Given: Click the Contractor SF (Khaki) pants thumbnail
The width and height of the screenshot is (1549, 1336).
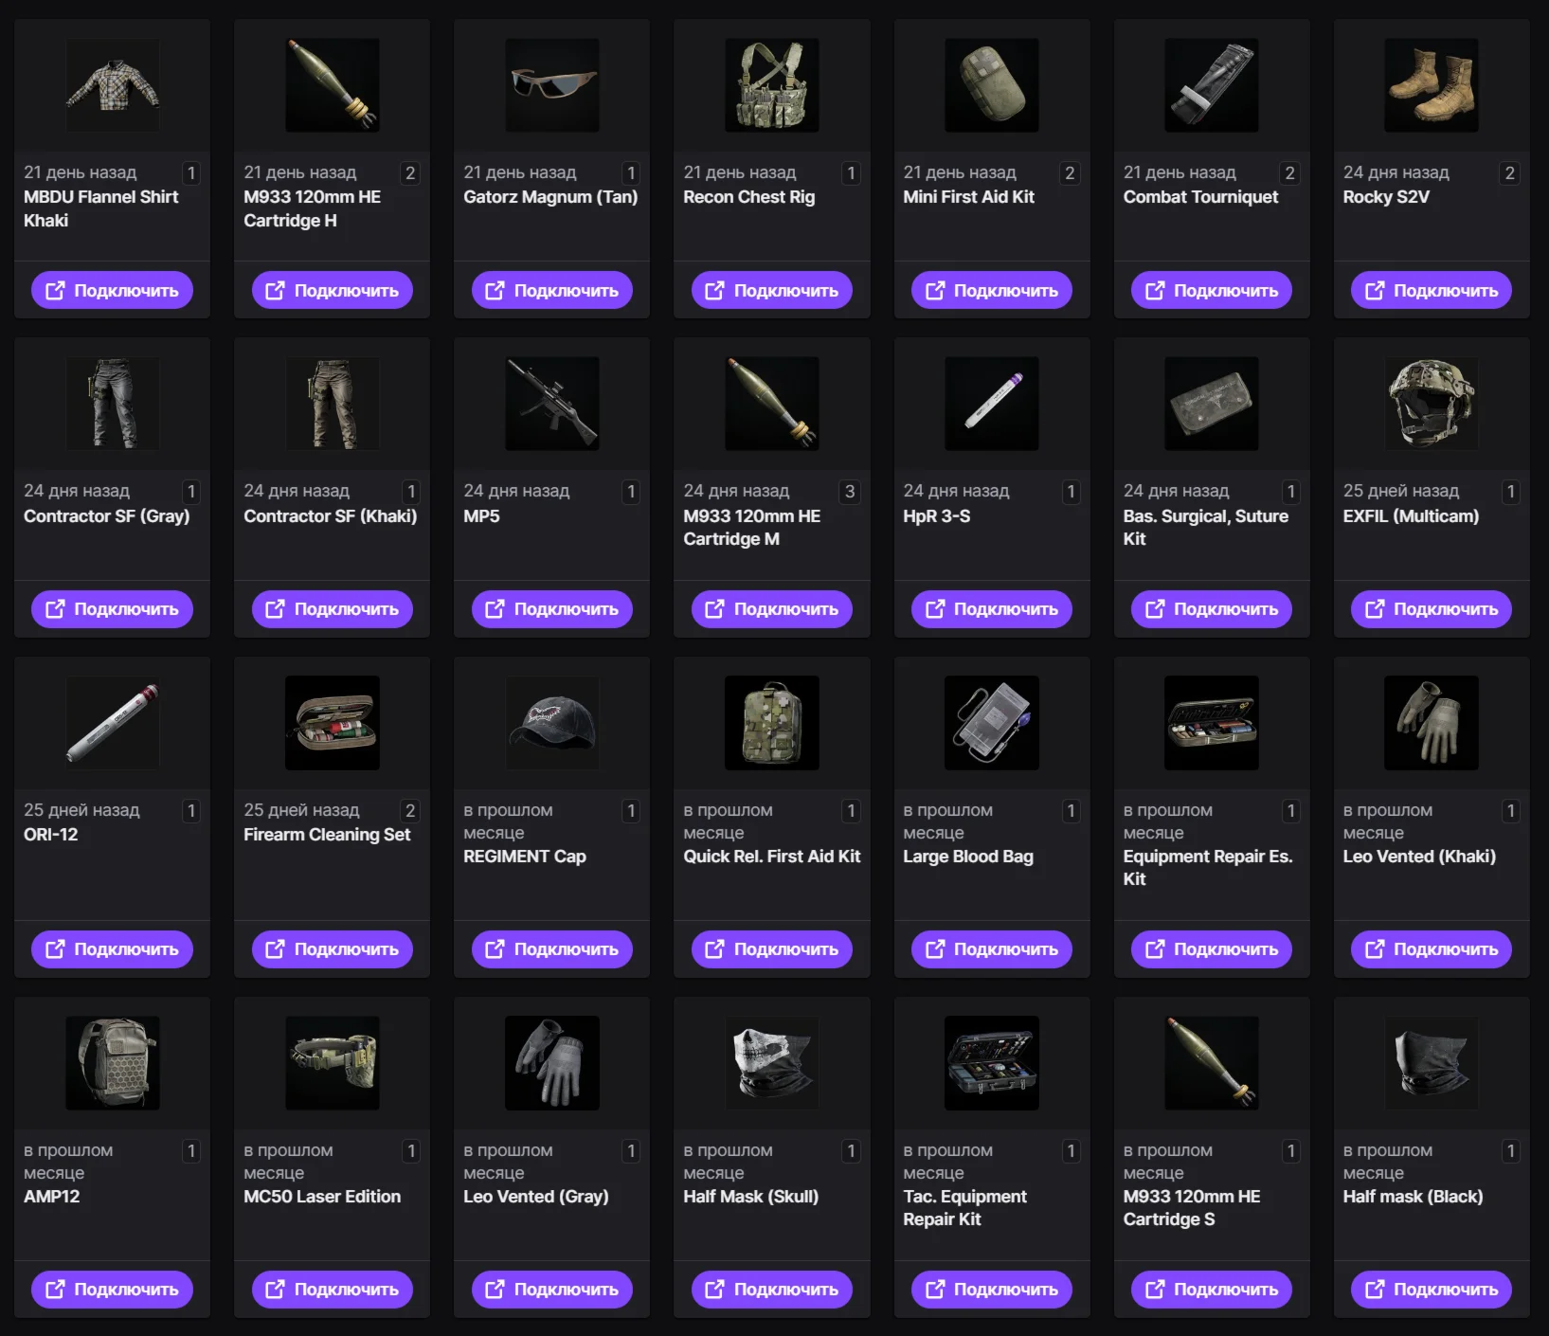Looking at the screenshot, I should tap(333, 404).
